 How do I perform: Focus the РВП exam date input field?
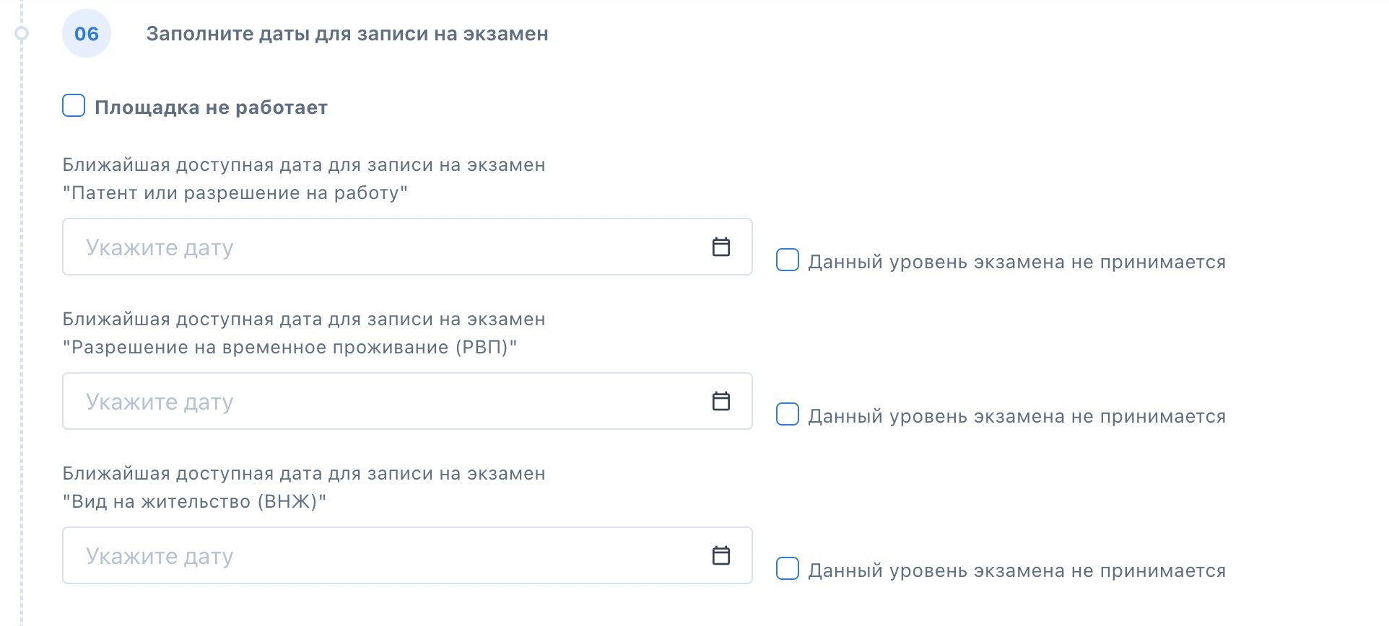click(383, 402)
